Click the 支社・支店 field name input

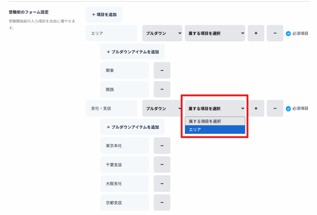(111, 108)
